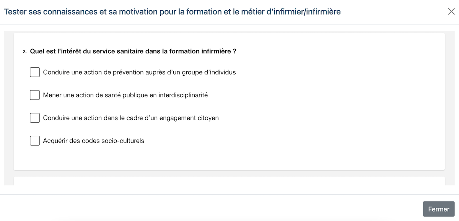
Task: Click the question number 2 marker
Action: [x=24, y=52]
